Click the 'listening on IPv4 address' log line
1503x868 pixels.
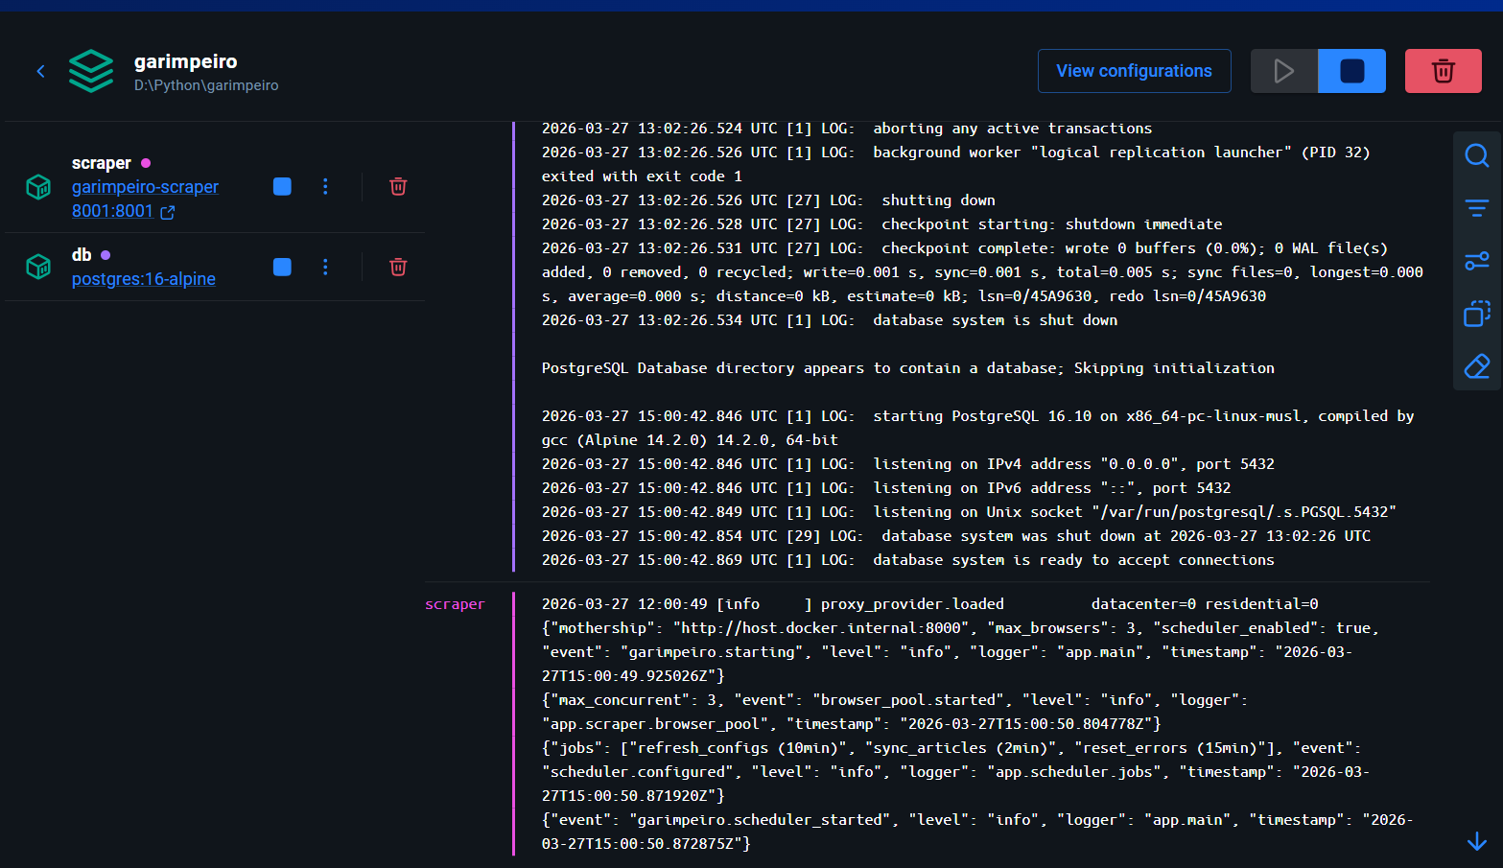click(908, 464)
